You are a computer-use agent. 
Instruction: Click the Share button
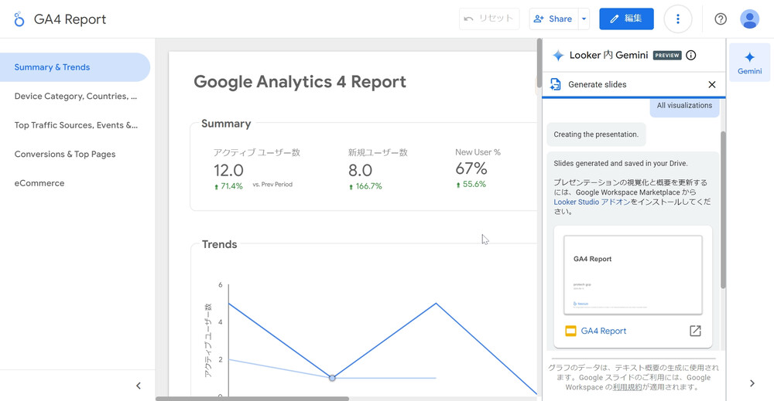553,19
